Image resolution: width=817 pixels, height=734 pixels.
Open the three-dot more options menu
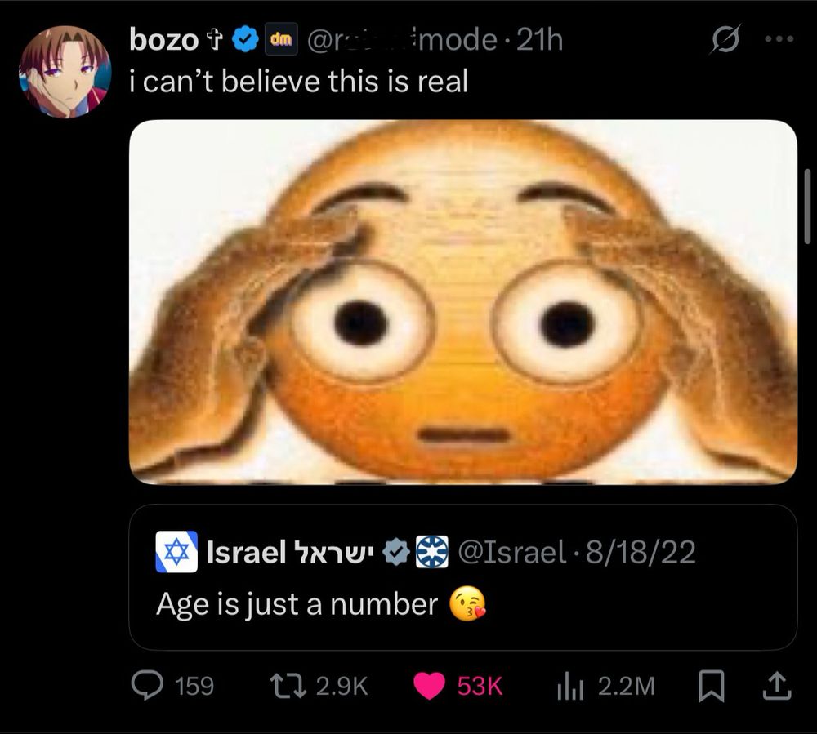click(x=779, y=39)
